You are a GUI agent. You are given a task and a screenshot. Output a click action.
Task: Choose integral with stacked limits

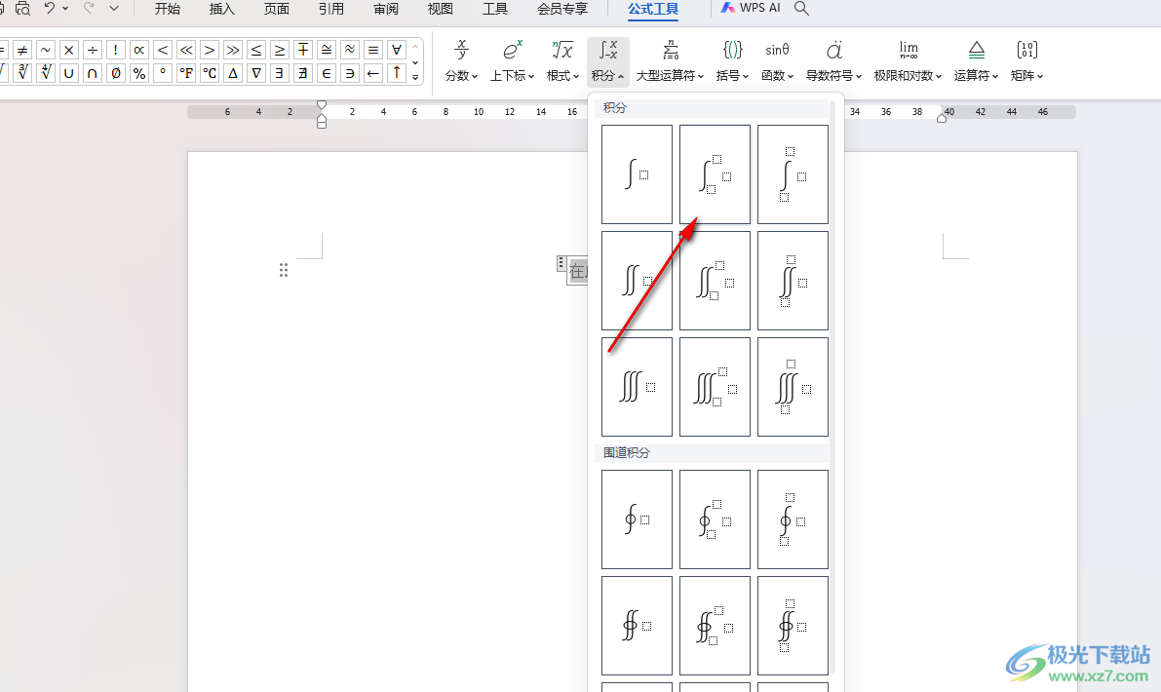(x=793, y=173)
